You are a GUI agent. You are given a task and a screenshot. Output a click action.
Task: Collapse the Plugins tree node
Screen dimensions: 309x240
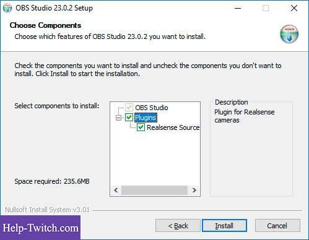pyautogui.click(x=118, y=118)
